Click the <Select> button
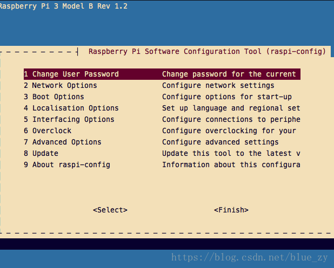334x268 pixels. point(110,210)
